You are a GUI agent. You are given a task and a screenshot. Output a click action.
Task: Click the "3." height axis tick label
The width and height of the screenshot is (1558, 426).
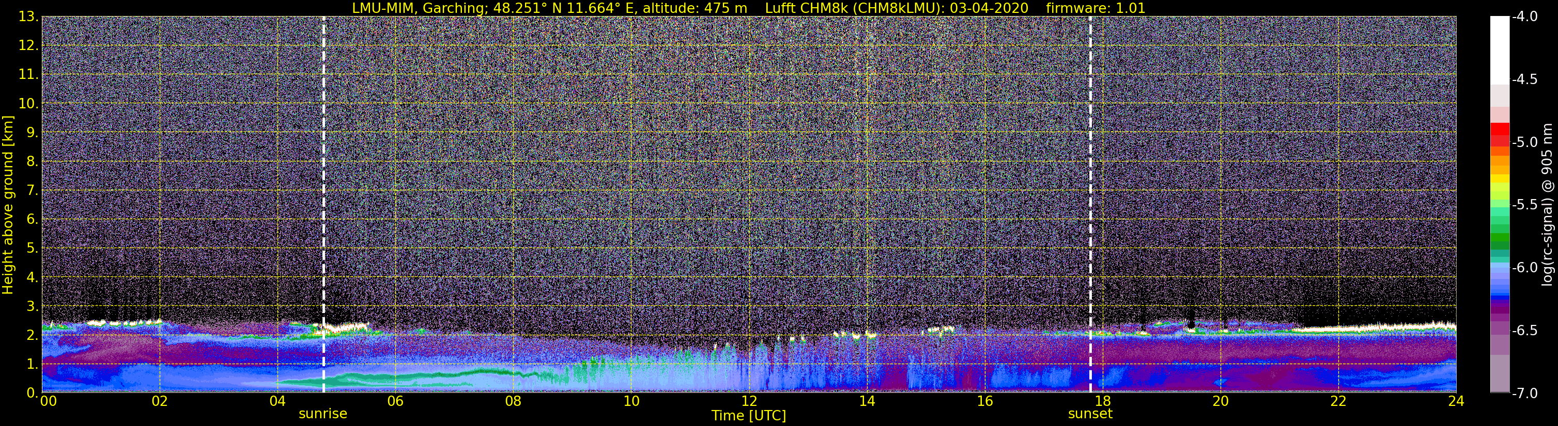point(32,306)
